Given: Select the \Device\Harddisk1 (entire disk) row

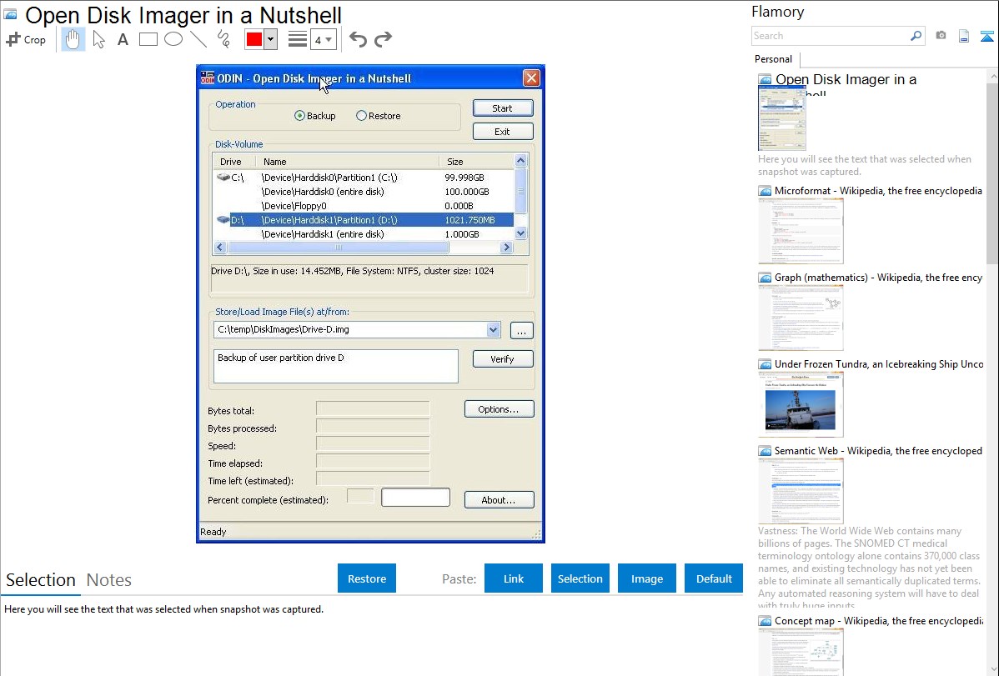Looking at the screenshot, I should pyautogui.click(x=363, y=234).
